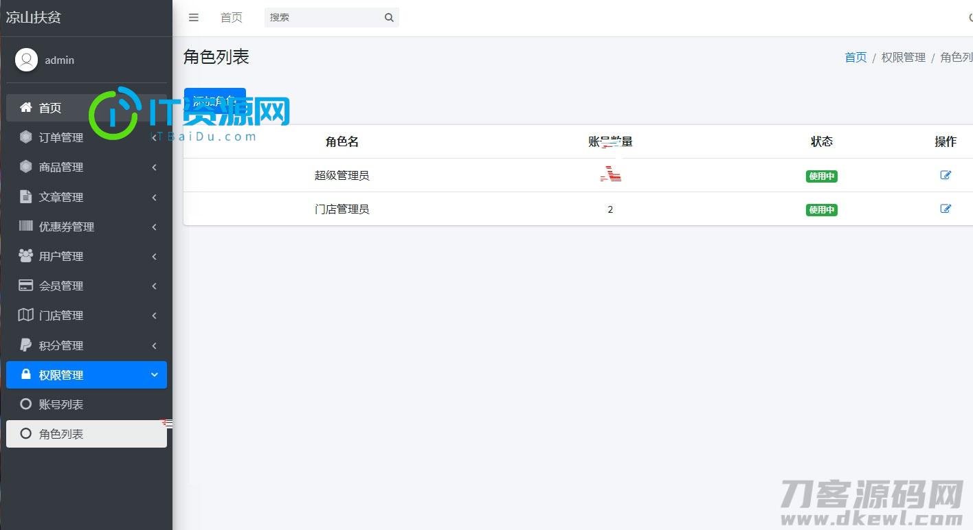Viewport: 973px width, 530px height.
Task: Open the 权限管理 menu label
Action: point(61,375)
